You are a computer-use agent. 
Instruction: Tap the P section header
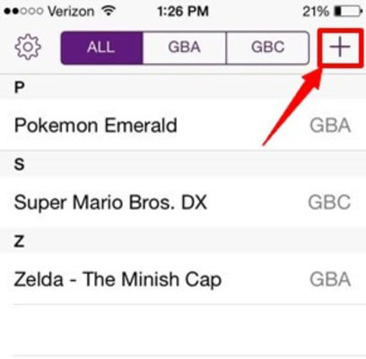click(183, 87)
